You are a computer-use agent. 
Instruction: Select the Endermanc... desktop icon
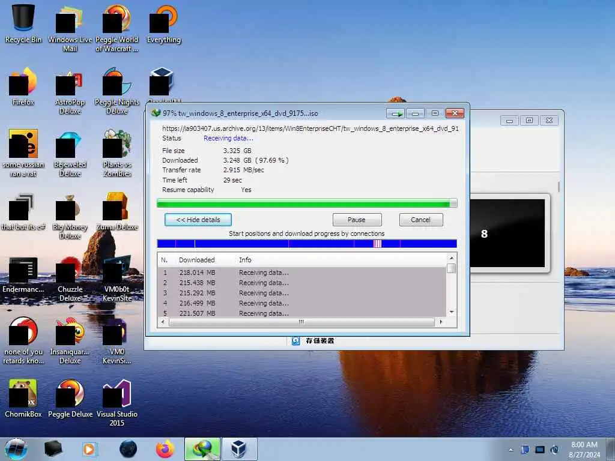coord(23,274)
